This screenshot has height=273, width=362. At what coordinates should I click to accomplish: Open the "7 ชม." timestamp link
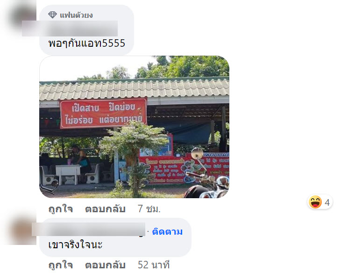(x=149, y=209)
